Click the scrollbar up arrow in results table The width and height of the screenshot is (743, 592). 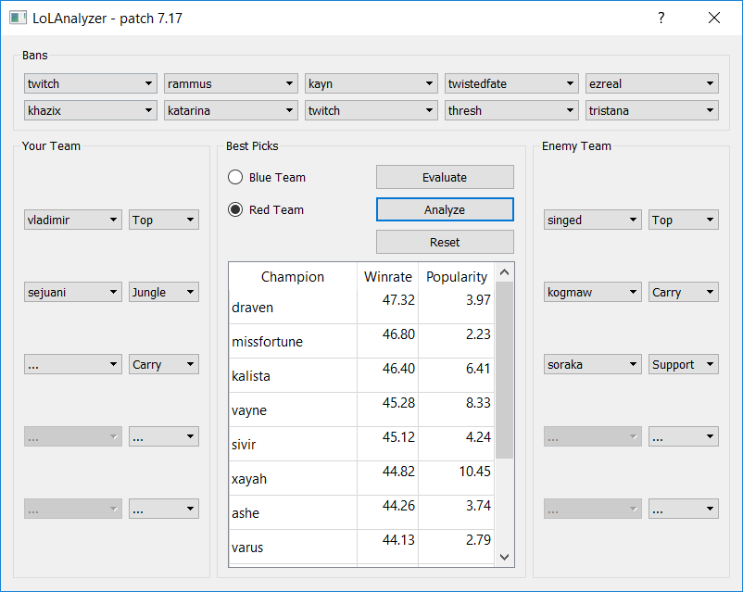click(504, 271)
